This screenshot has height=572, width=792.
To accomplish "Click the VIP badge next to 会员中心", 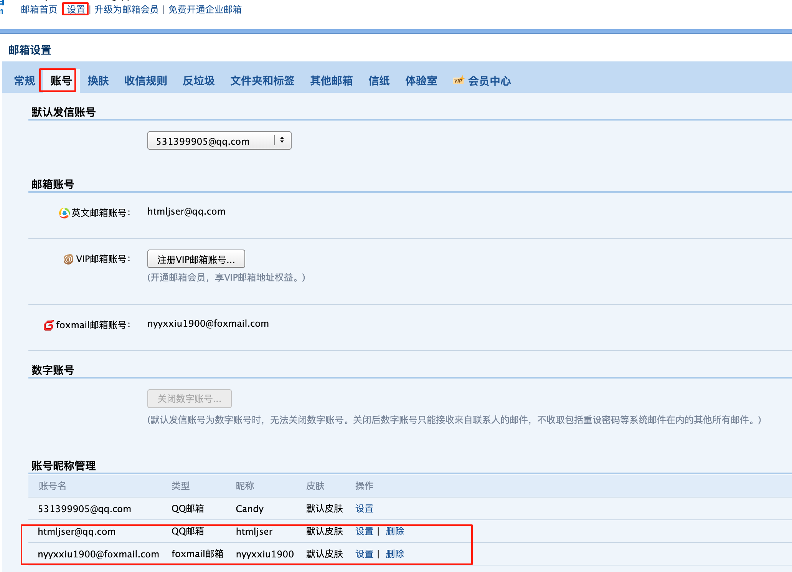I will (x=458, y=81).
